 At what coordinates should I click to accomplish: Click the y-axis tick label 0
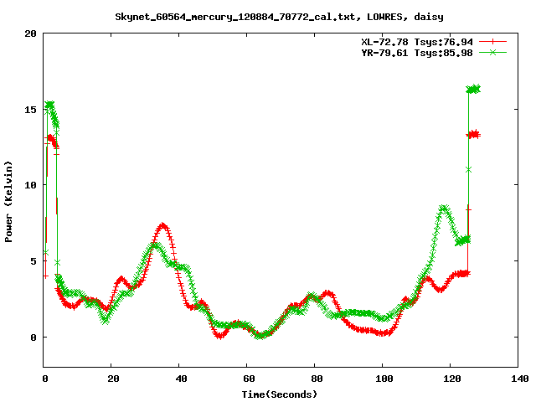(33, 338)
